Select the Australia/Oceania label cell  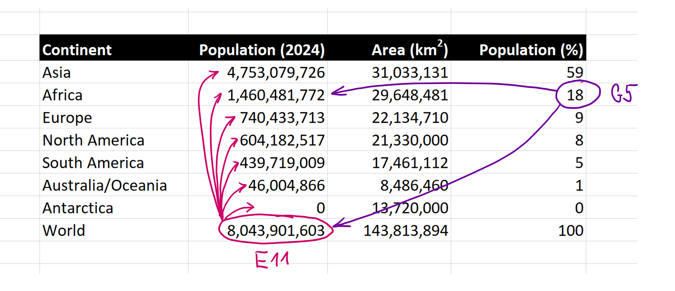(104, 185)
